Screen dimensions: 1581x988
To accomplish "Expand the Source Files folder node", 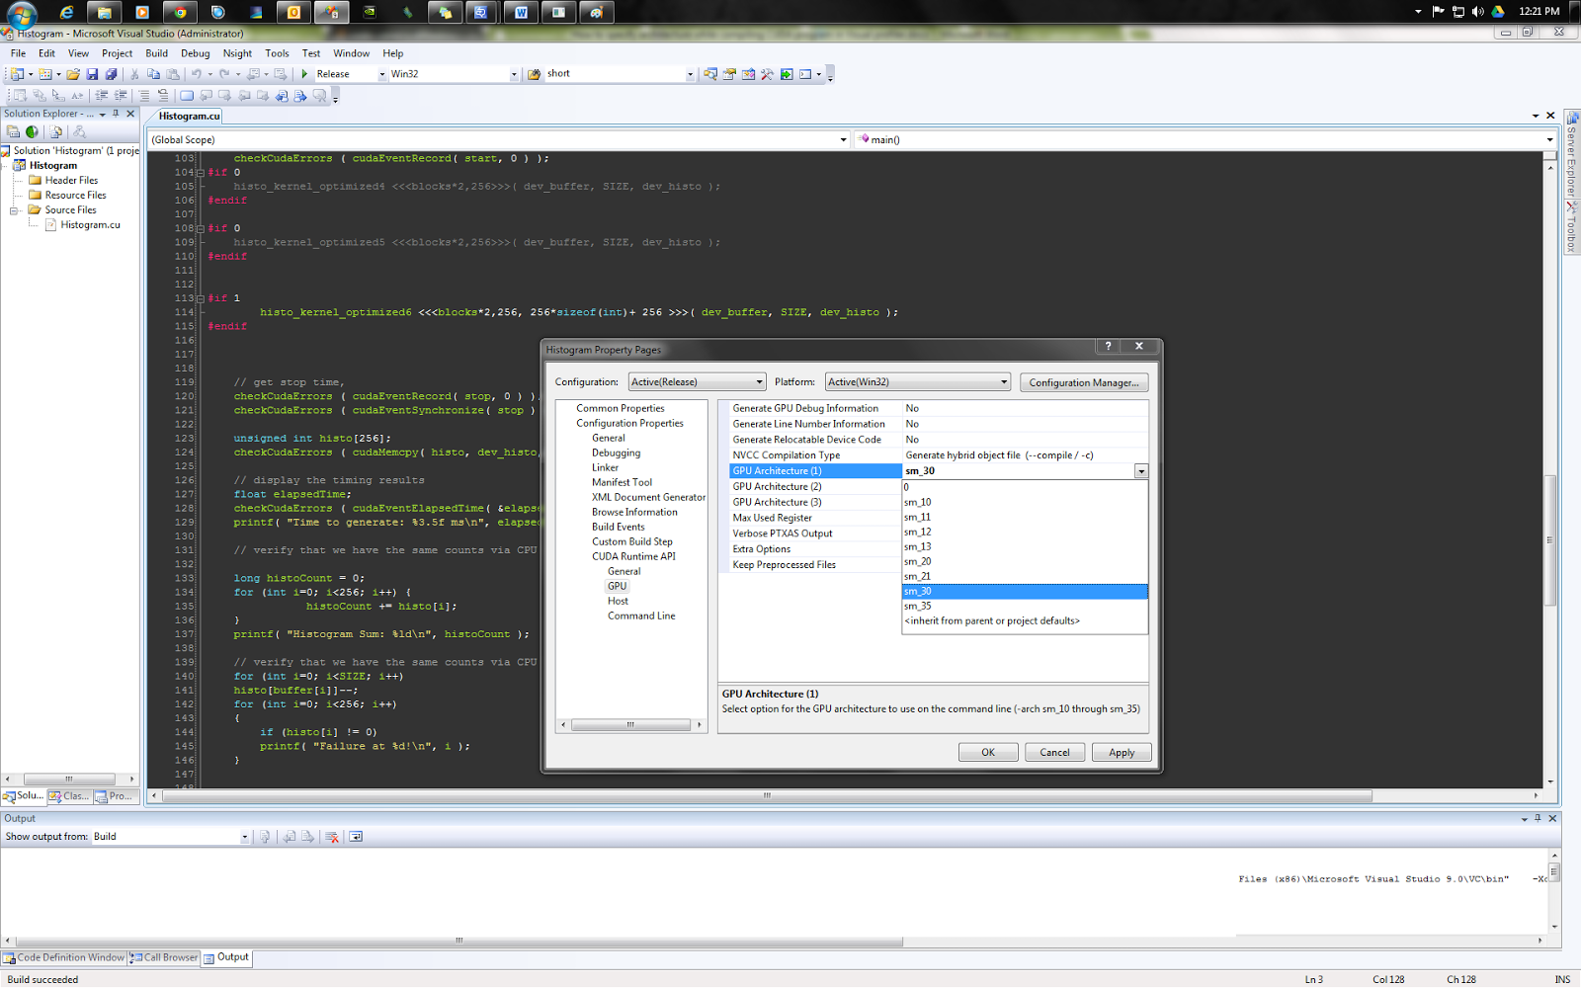I will pos(15,210).
